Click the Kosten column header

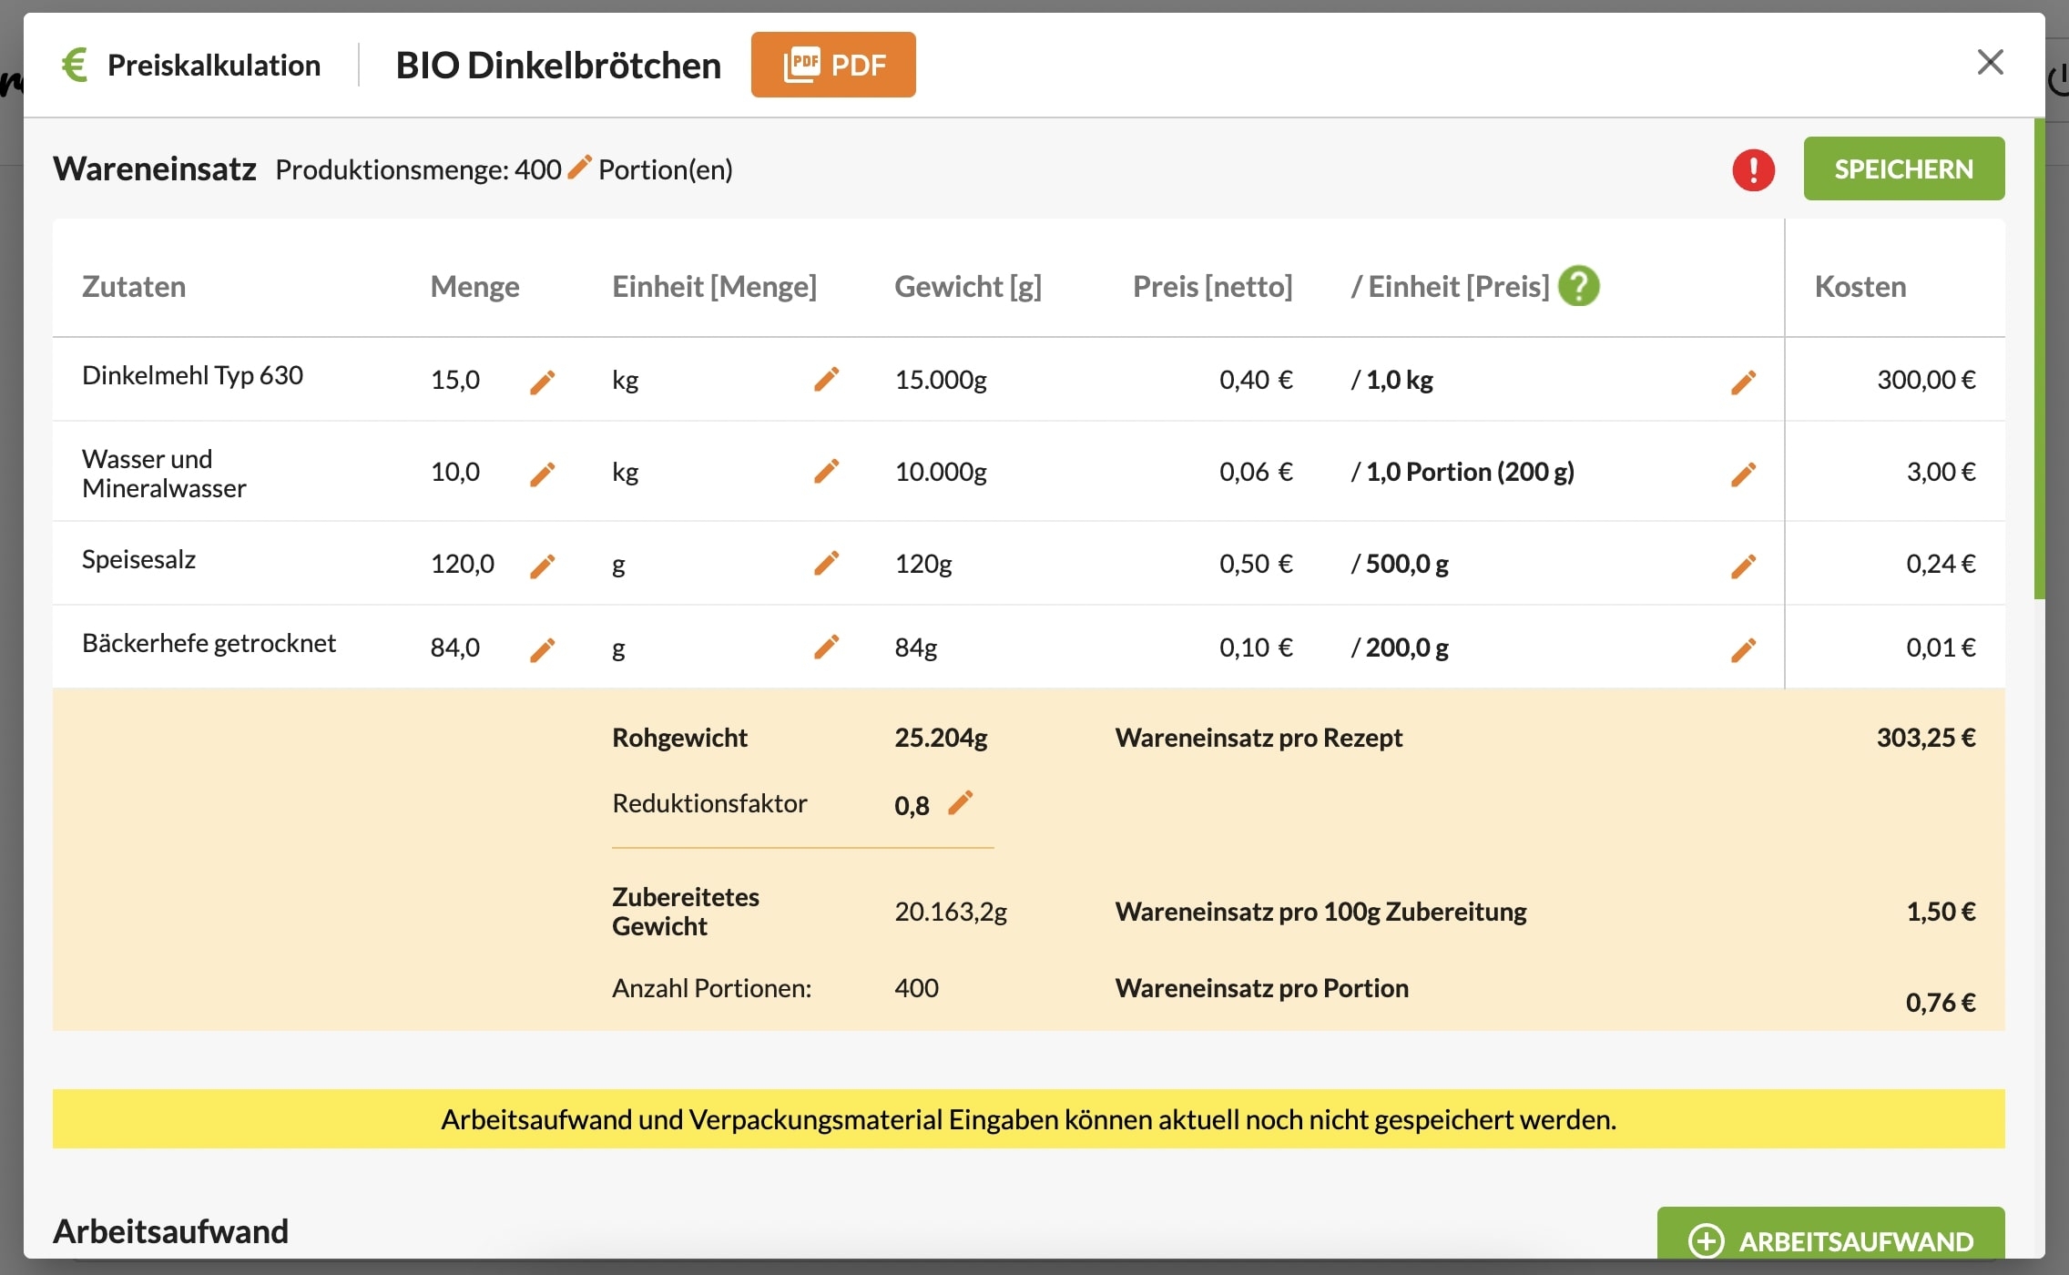(1860, 287)
